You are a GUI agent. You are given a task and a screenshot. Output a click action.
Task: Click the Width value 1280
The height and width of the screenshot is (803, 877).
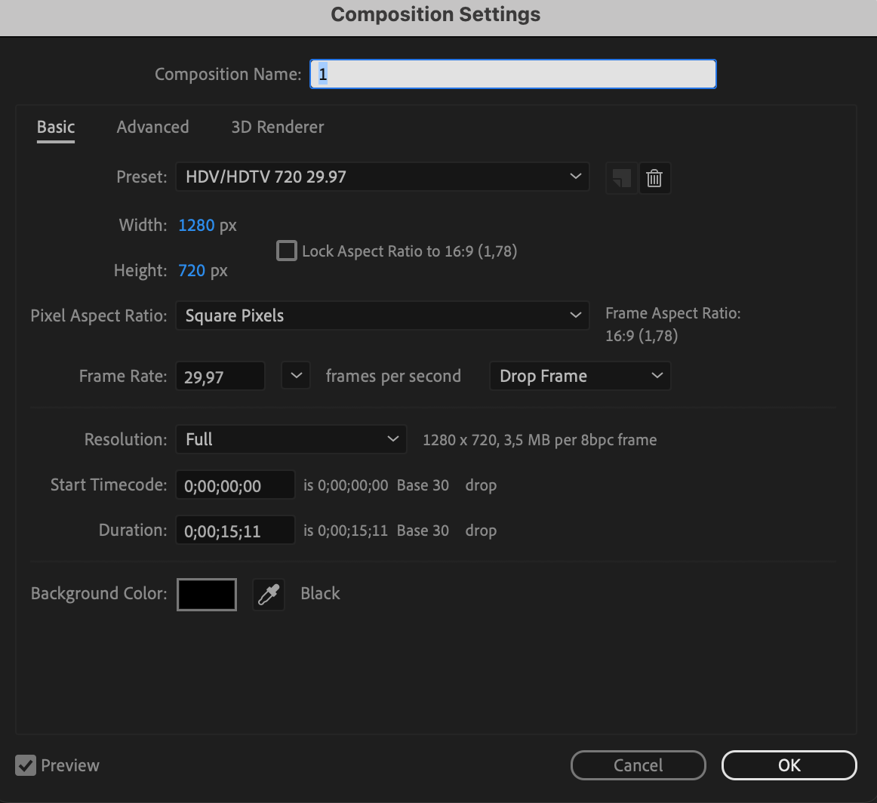click(196, 225)
